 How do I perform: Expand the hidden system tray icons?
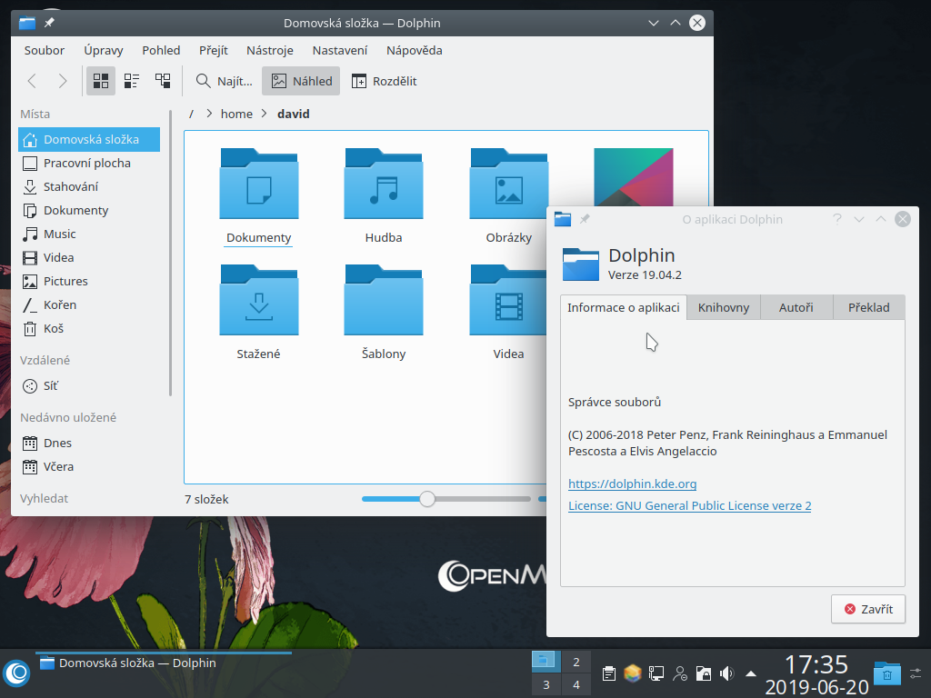tap(749, 673)
